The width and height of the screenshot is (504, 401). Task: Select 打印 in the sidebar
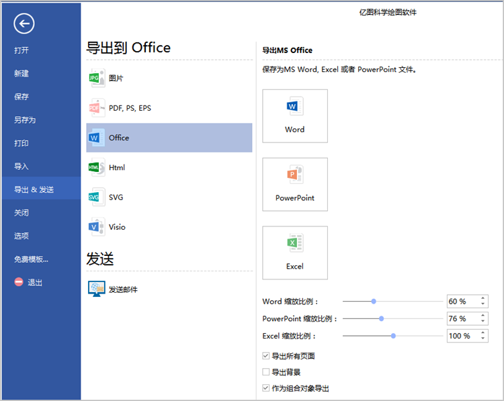[x=22, y=143]
